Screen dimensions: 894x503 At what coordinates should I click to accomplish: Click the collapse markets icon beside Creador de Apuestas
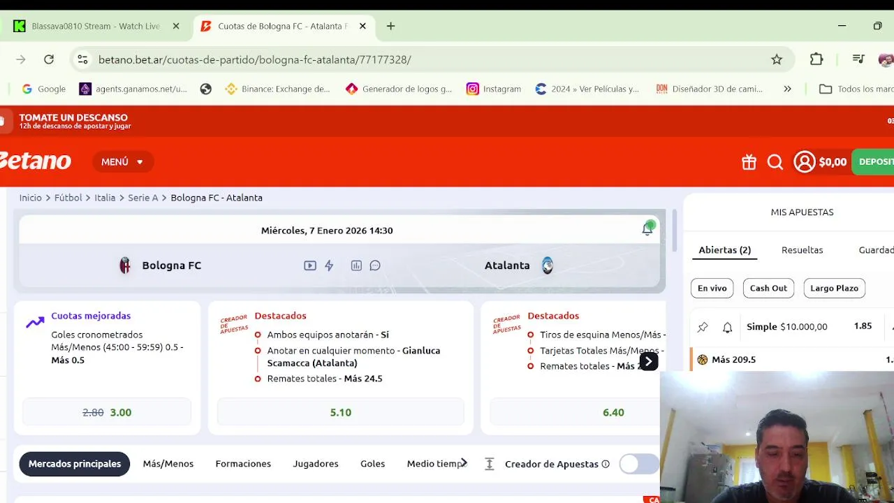[490, 464]
